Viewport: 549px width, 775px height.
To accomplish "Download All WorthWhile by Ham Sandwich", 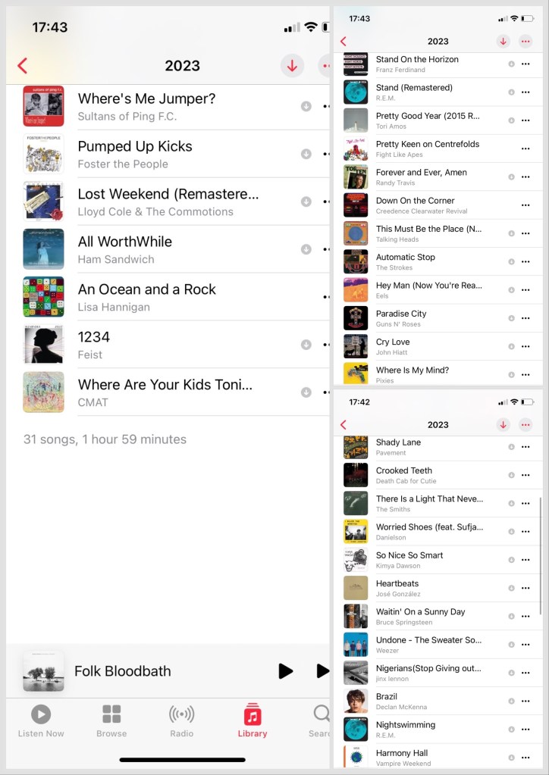I will click(306, 249).
